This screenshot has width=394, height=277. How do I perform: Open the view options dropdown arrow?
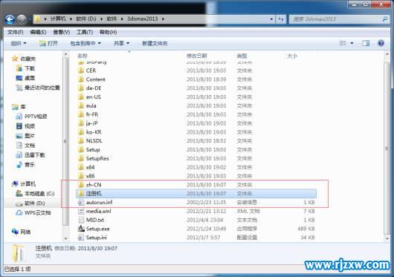pos(352,43)
